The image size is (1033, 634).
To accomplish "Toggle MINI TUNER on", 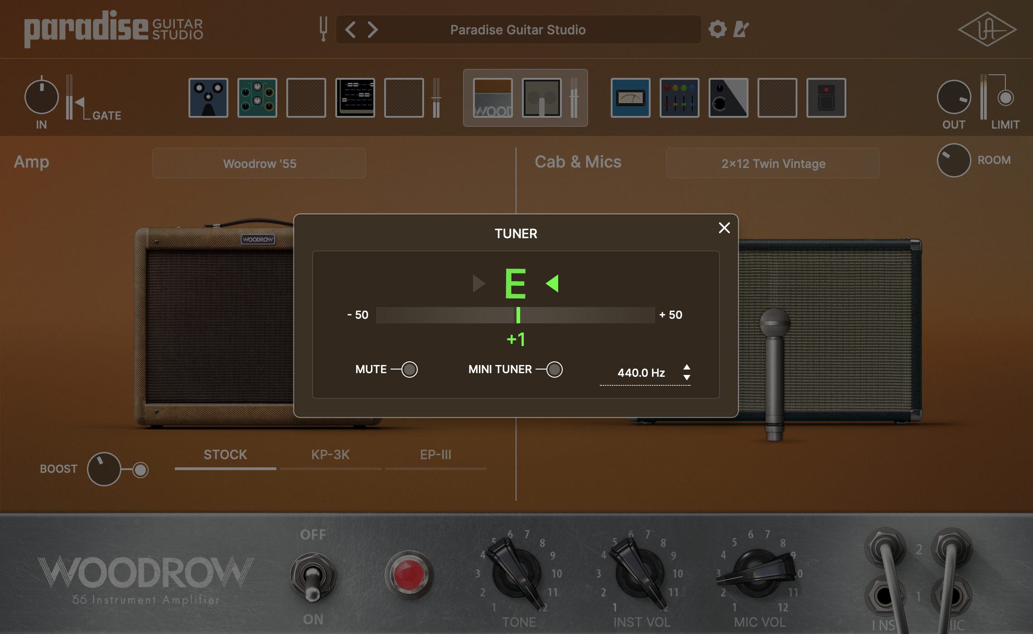I will click(555, 370).
